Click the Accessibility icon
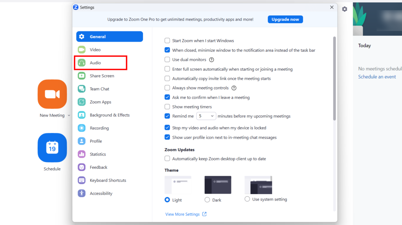Screen dimensions: 402x225 tap(82, 194)
